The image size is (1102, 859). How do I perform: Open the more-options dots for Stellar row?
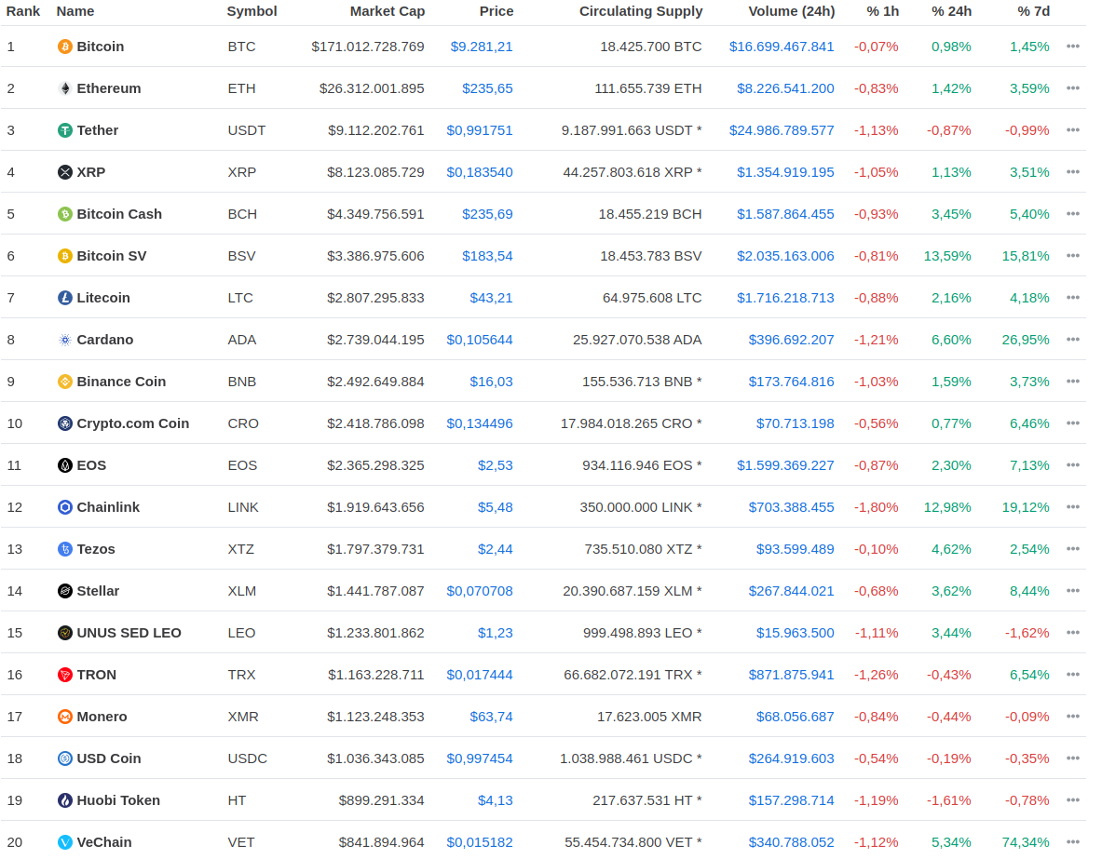1072,591
